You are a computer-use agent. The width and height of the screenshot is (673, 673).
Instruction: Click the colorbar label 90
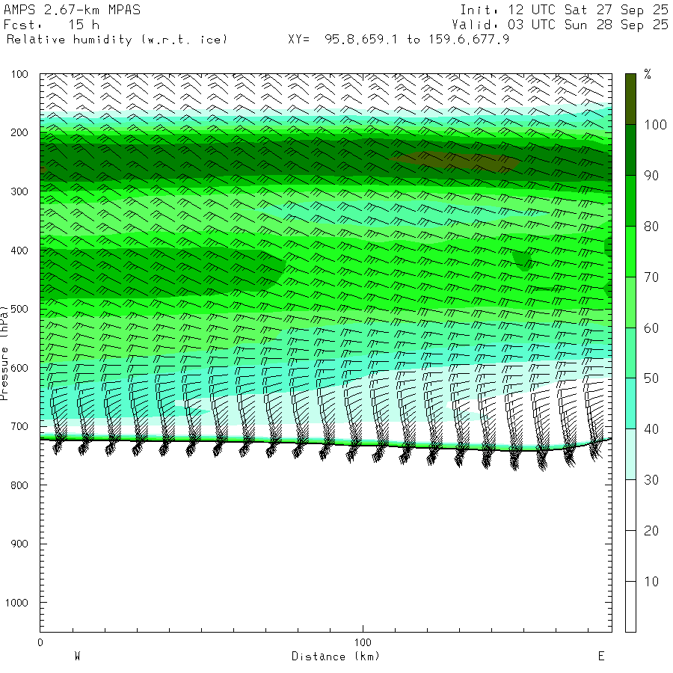pos(651,176)
